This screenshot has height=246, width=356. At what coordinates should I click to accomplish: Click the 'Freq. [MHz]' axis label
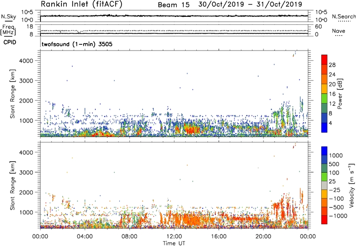[x=8, y=30]
